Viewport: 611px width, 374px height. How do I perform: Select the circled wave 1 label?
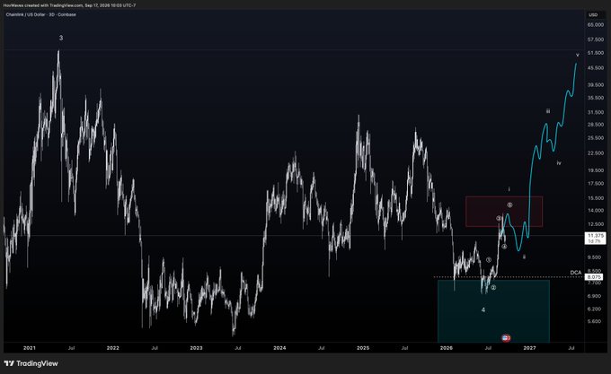(489, 260)
